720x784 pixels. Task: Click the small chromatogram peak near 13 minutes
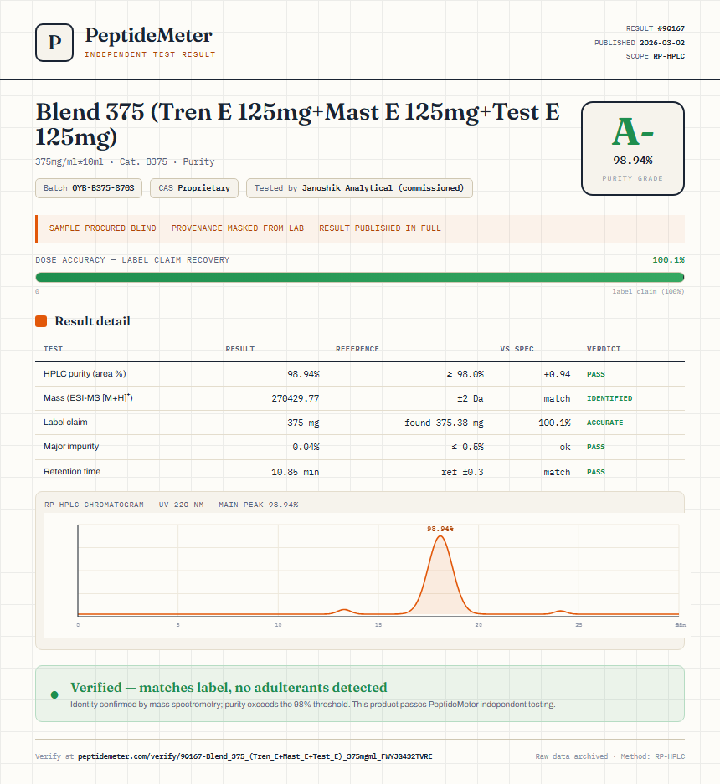click(x=344, y=612)
